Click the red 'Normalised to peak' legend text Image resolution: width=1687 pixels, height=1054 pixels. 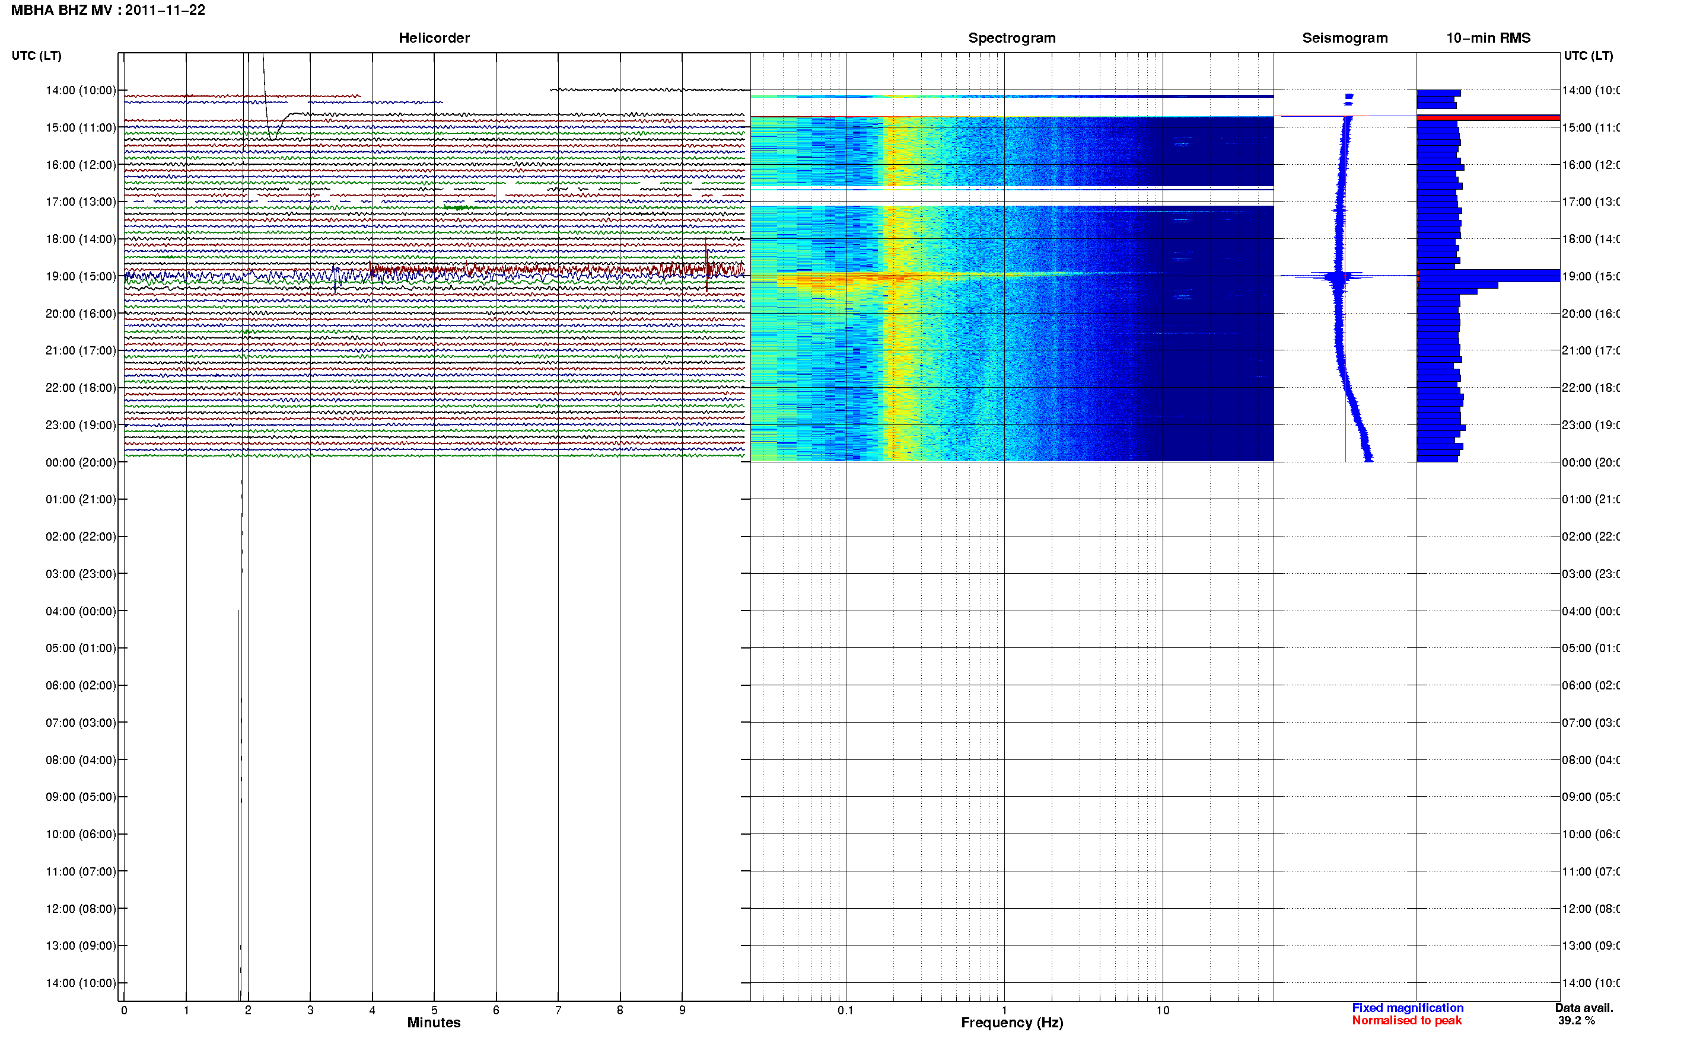pos(1406,1021)
